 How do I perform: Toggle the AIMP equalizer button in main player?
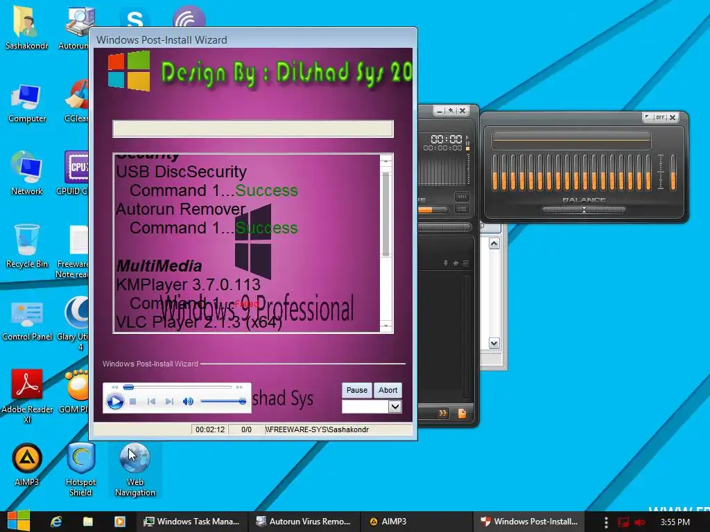click(462, 197)
